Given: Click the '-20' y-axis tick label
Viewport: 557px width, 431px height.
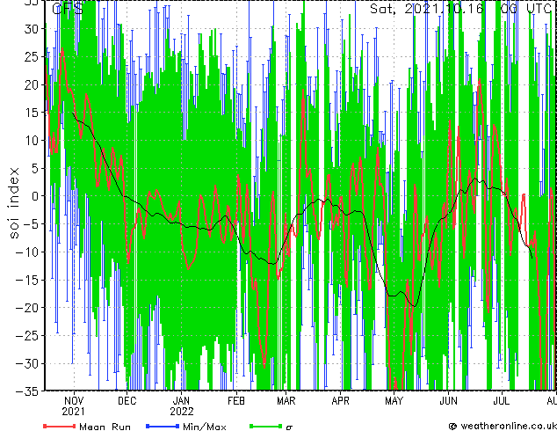Looking at the screenshot, I should (x=27, y=308).
